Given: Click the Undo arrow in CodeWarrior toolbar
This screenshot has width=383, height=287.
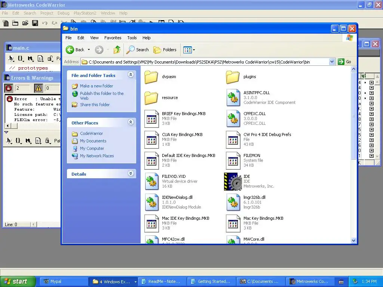Looking at the screenshot, I should tap(45, 23).
